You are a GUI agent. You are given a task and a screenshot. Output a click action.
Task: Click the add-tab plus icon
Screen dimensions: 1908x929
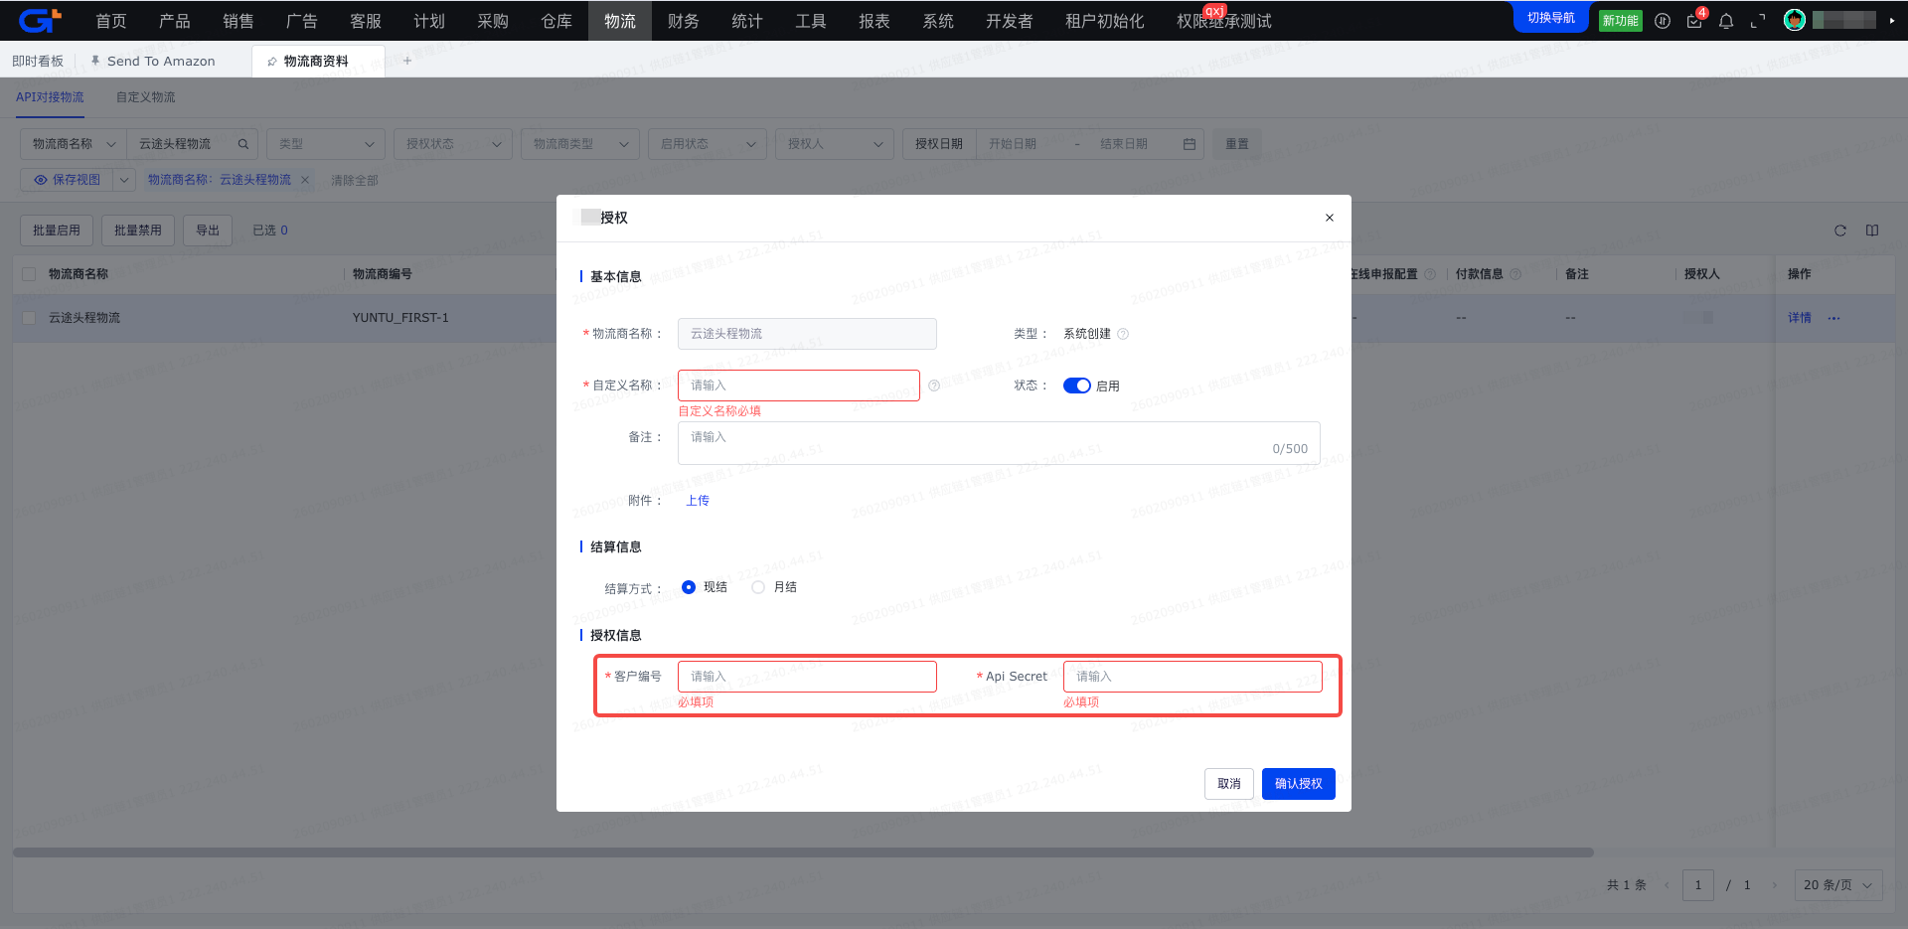pos(407,61)
